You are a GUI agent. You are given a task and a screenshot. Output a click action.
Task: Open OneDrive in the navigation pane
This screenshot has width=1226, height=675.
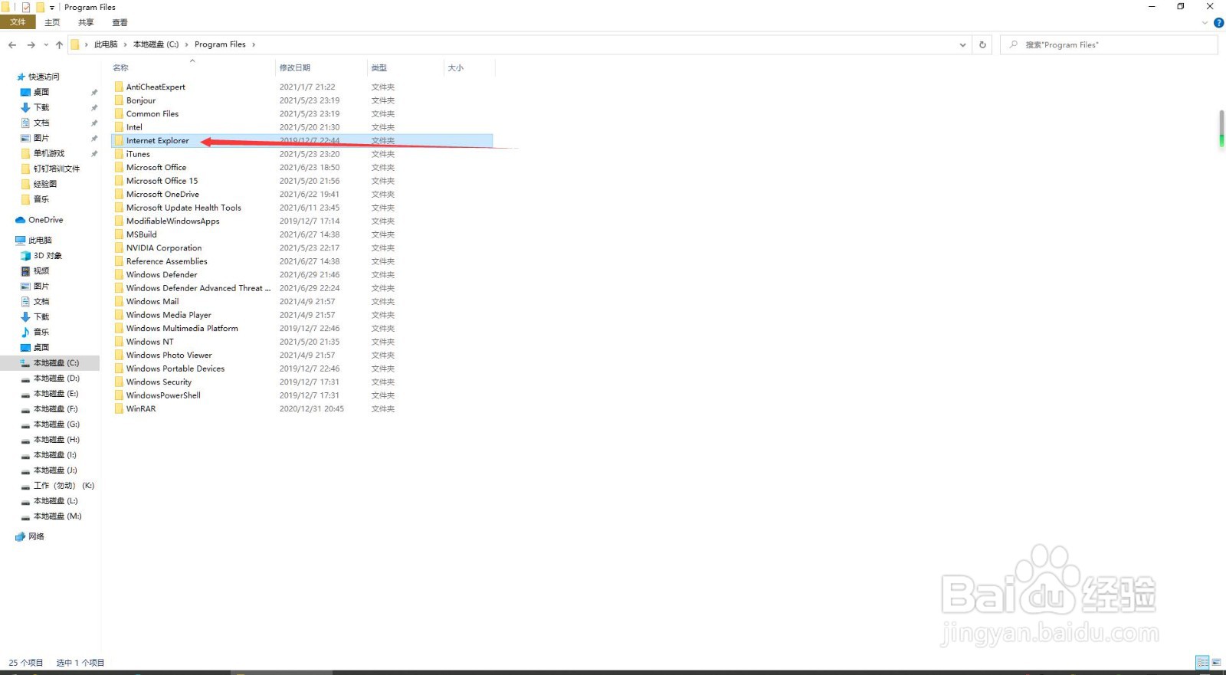click(45, 220)
